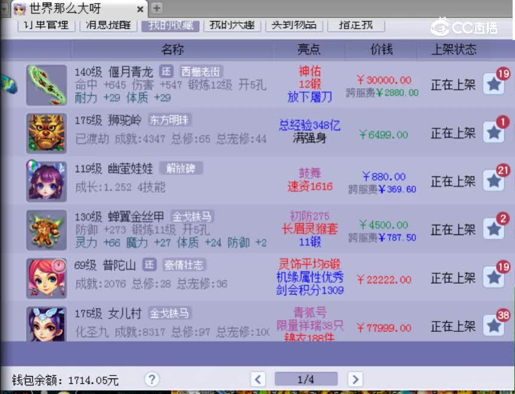
Task: Click the 1/4 page indicator field
Action: (306, 379)
